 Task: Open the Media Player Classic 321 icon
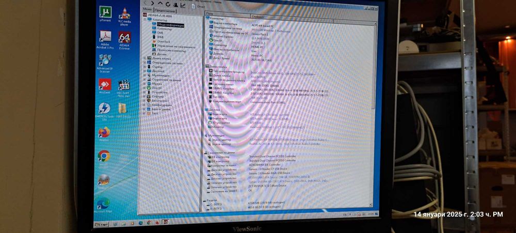(124, 88)
